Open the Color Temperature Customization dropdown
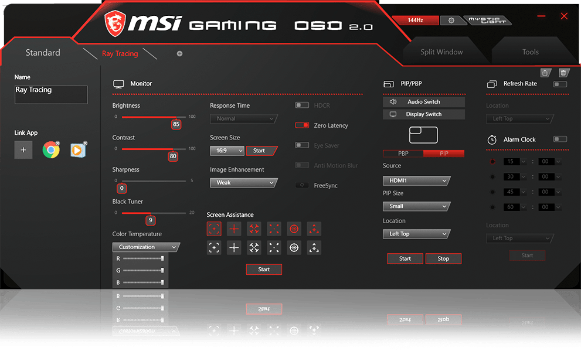This screenshot has height=351, width=581. pyautogui.click(x=145, y=247)
